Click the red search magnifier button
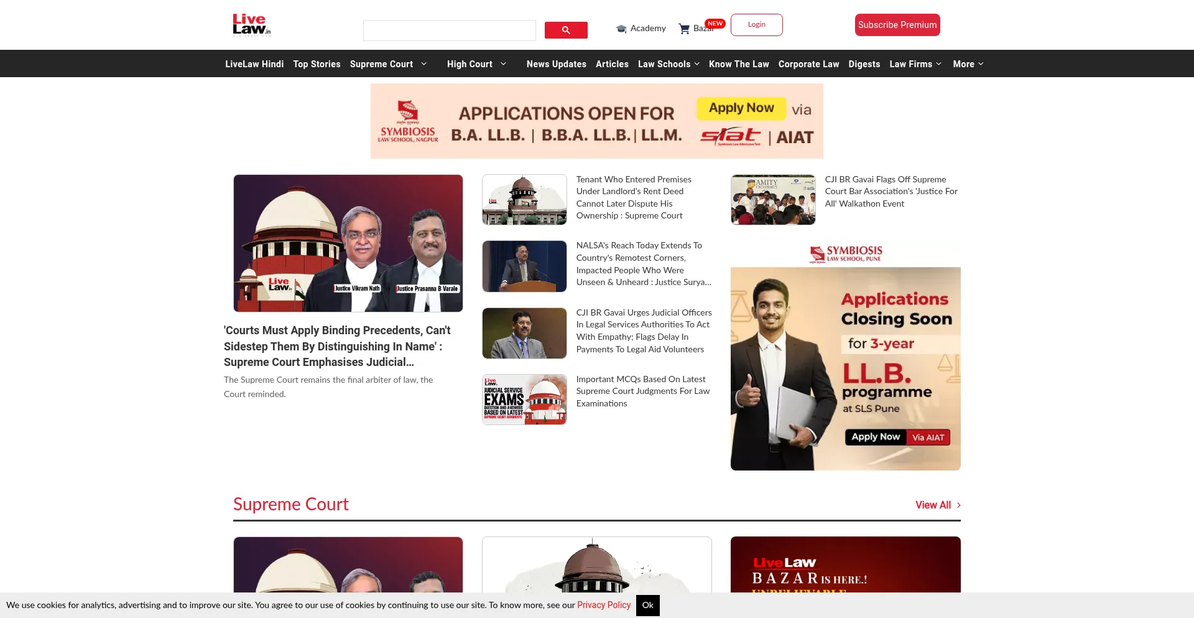The image size is (1194, 618). [566, 30]
